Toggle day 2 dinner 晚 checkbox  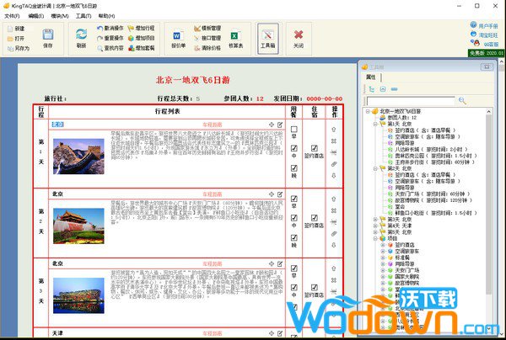294,237
